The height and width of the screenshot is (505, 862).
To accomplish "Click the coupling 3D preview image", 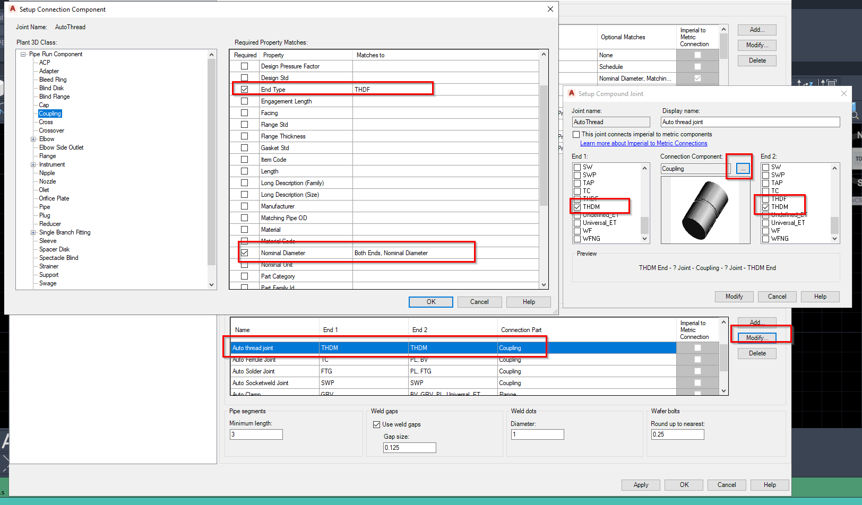I will click(706, 210).
